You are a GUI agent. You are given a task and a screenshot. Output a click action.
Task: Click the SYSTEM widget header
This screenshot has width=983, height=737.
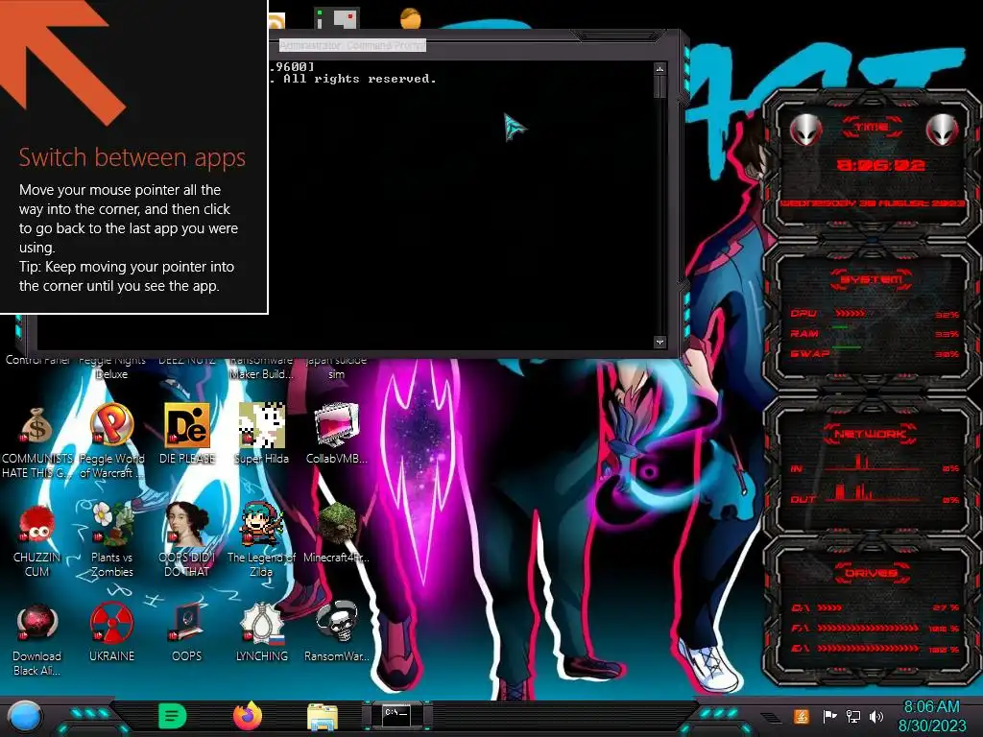871,279
